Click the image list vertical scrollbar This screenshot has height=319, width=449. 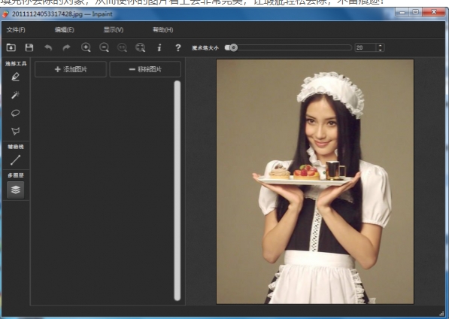177,190
